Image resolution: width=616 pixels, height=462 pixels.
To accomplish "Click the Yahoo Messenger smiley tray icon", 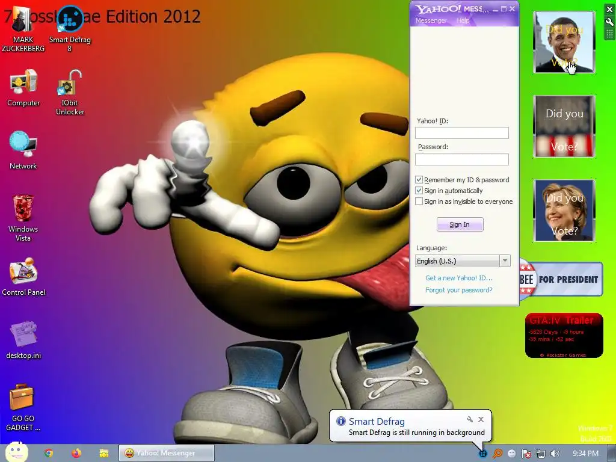I will [x=511, y=454].
